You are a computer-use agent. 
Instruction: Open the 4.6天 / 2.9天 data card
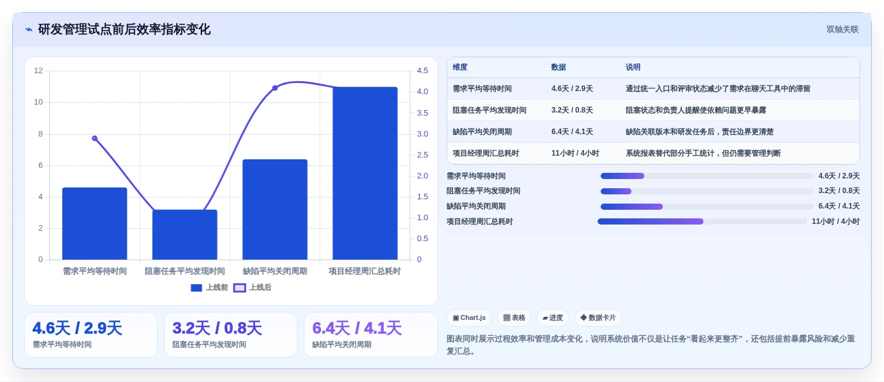coord(91,335)
